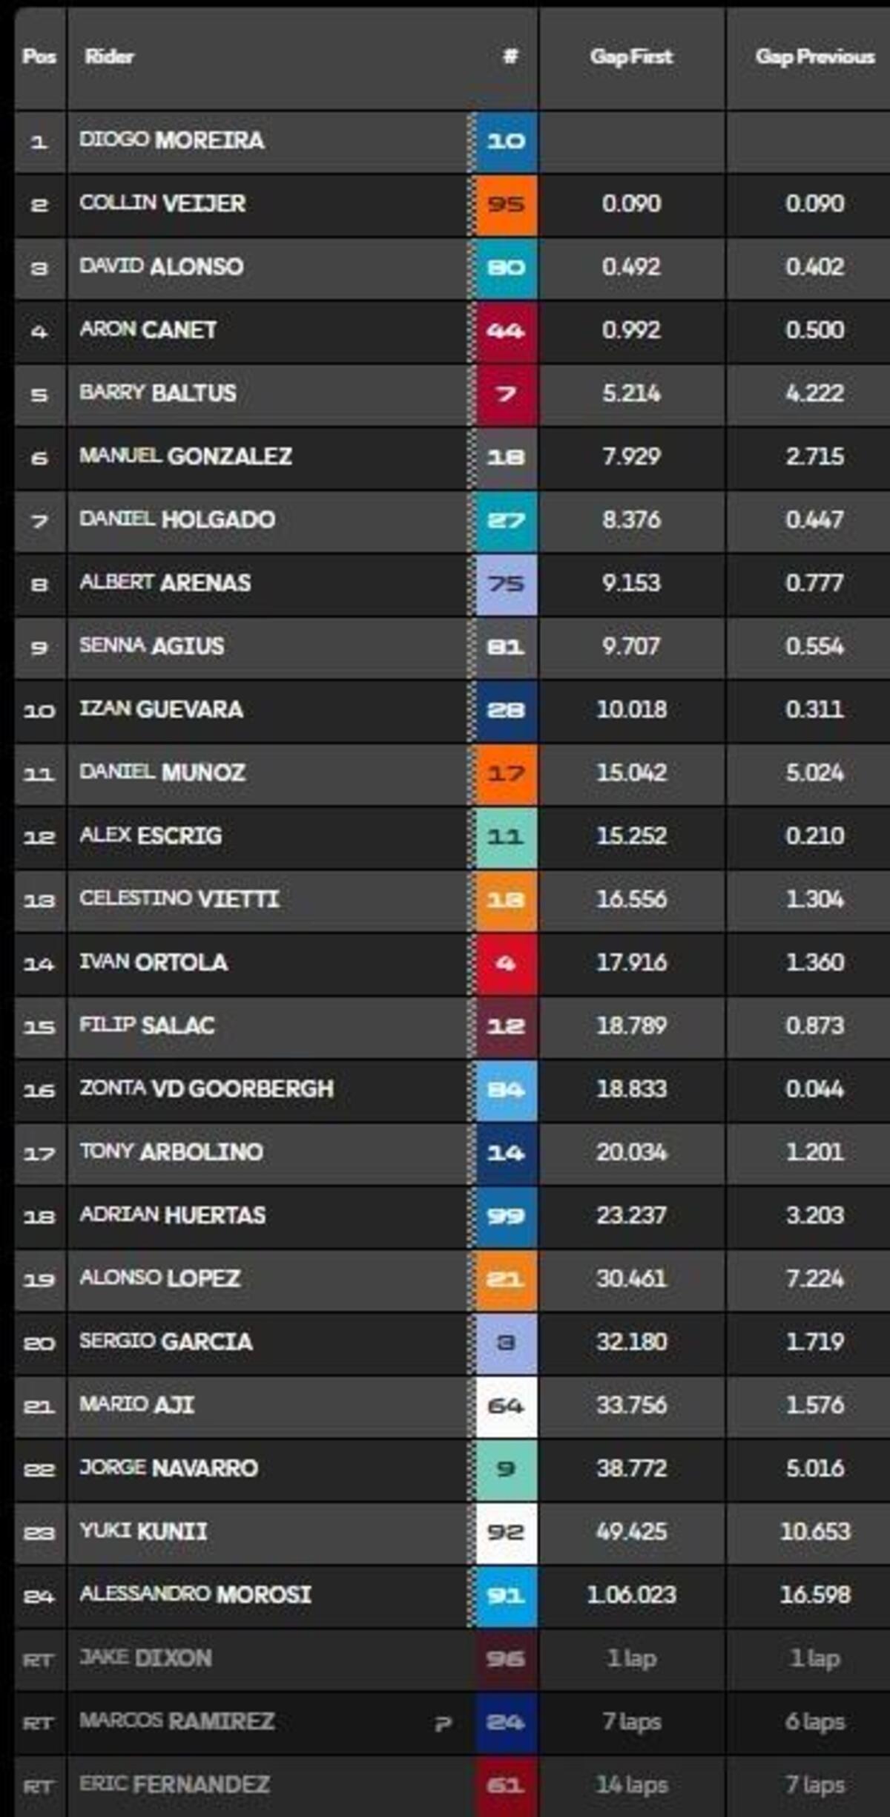Click Alessandro Morosi's 1.06.023 gap value

click(631, 1595)
